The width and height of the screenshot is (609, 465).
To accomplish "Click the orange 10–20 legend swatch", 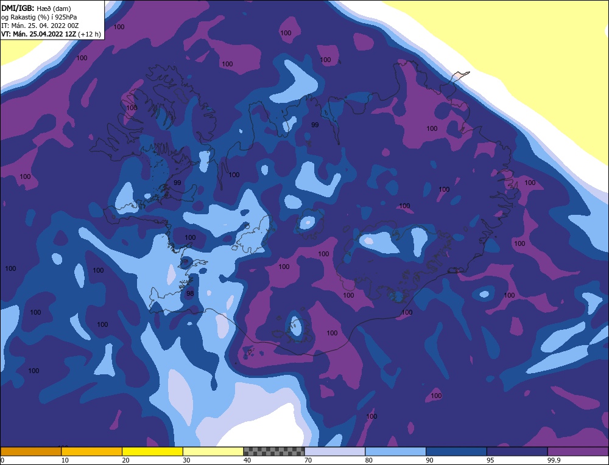I will 92,451.
